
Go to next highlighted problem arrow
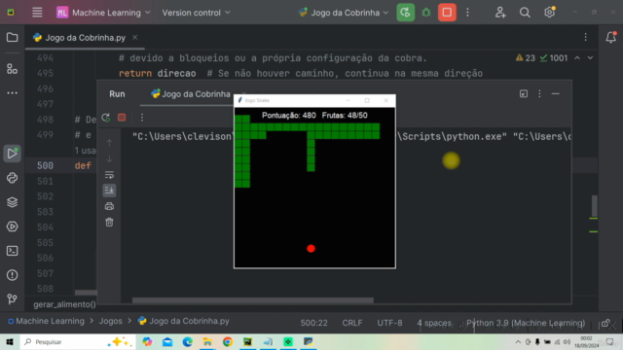[x=590, y=58]
